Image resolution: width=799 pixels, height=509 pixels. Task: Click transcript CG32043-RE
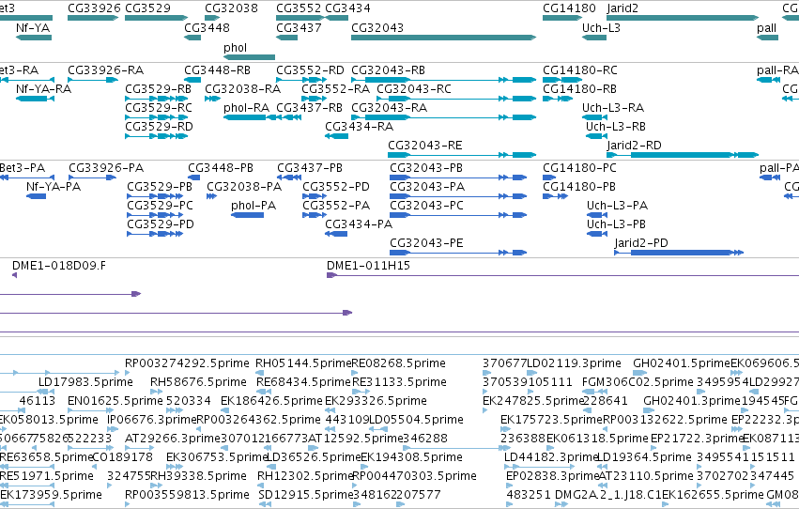point(425,146)
